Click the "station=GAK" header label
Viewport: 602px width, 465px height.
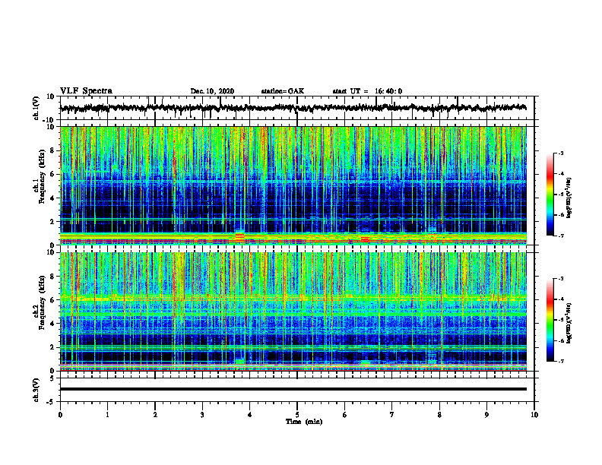283,91
